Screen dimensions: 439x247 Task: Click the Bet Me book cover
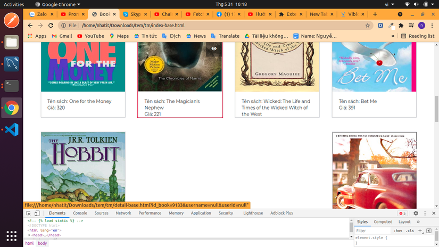coord(374,67)
